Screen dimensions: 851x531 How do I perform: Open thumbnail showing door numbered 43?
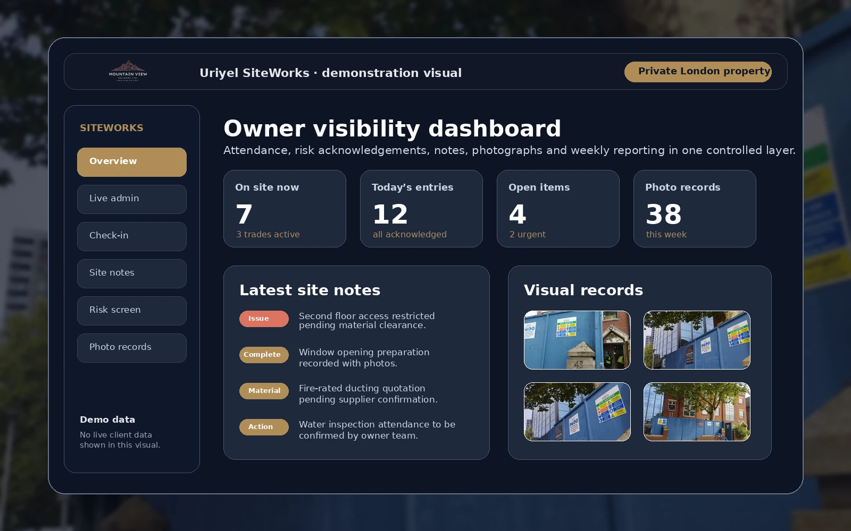[577, 340]
